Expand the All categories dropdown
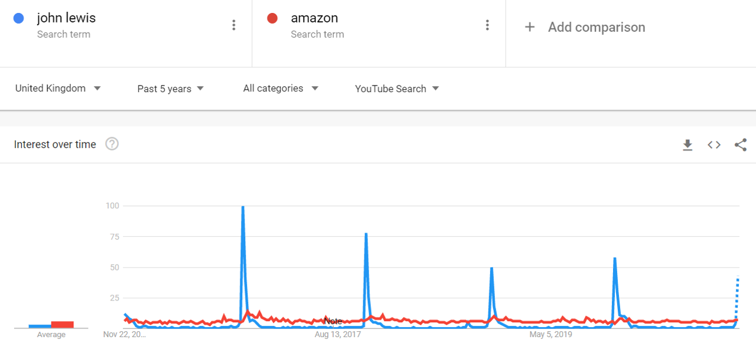Image resolution: width=756 pixels, height=353 pixels. [x=281, y=89]
